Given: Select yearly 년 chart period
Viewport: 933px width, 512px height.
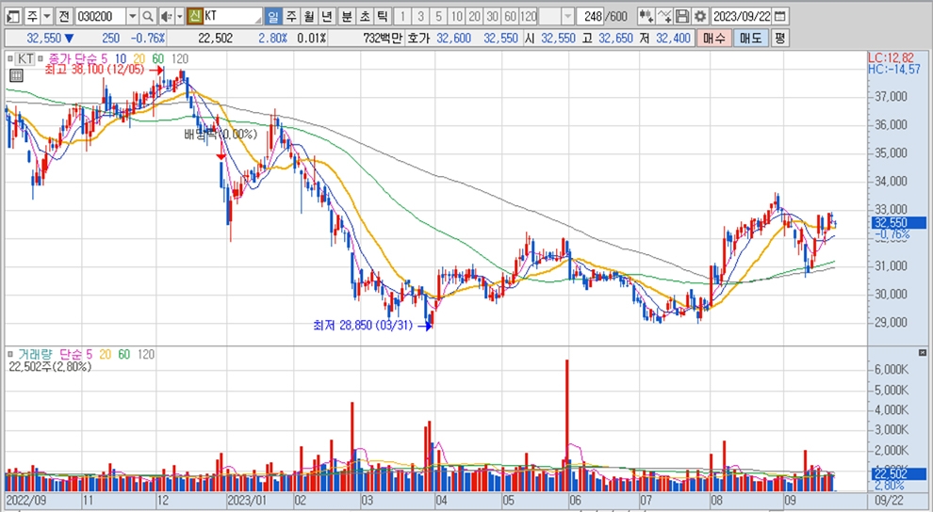Looking at the screenshot, I should tap(327, 16).
